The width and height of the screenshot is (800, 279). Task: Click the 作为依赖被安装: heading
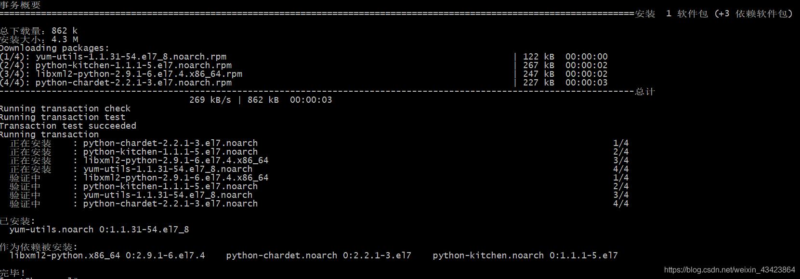[x=39, y=247]
